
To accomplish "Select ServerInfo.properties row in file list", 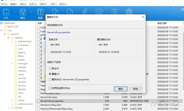I will pos(110,101).
